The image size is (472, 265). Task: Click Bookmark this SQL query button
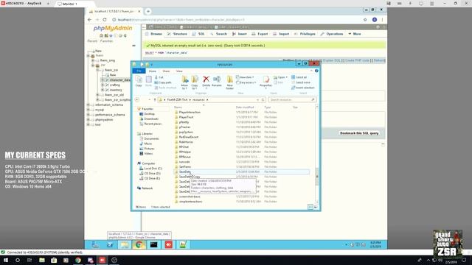pyautogui.click(x=359, y=133)
